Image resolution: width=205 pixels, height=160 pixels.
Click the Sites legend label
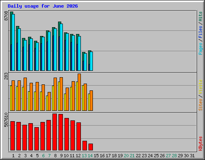pos(201,105)
